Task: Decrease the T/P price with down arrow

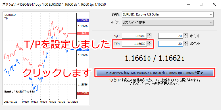Action: click(149, 45)
